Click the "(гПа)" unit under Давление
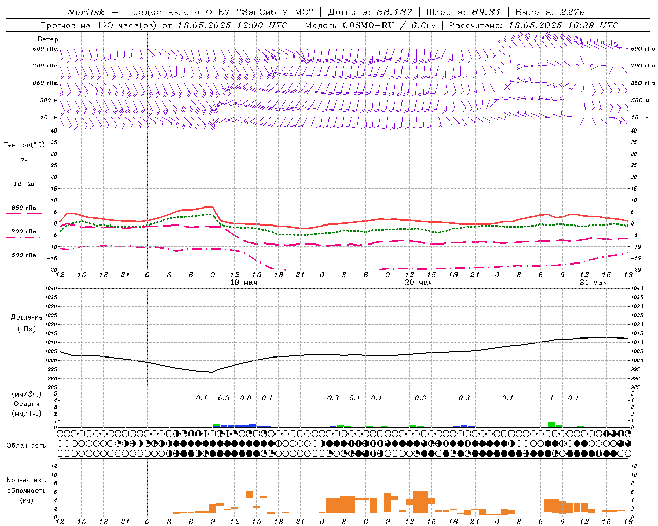The width and height of the screenshot is (658, 526). (x=27, y=329)
